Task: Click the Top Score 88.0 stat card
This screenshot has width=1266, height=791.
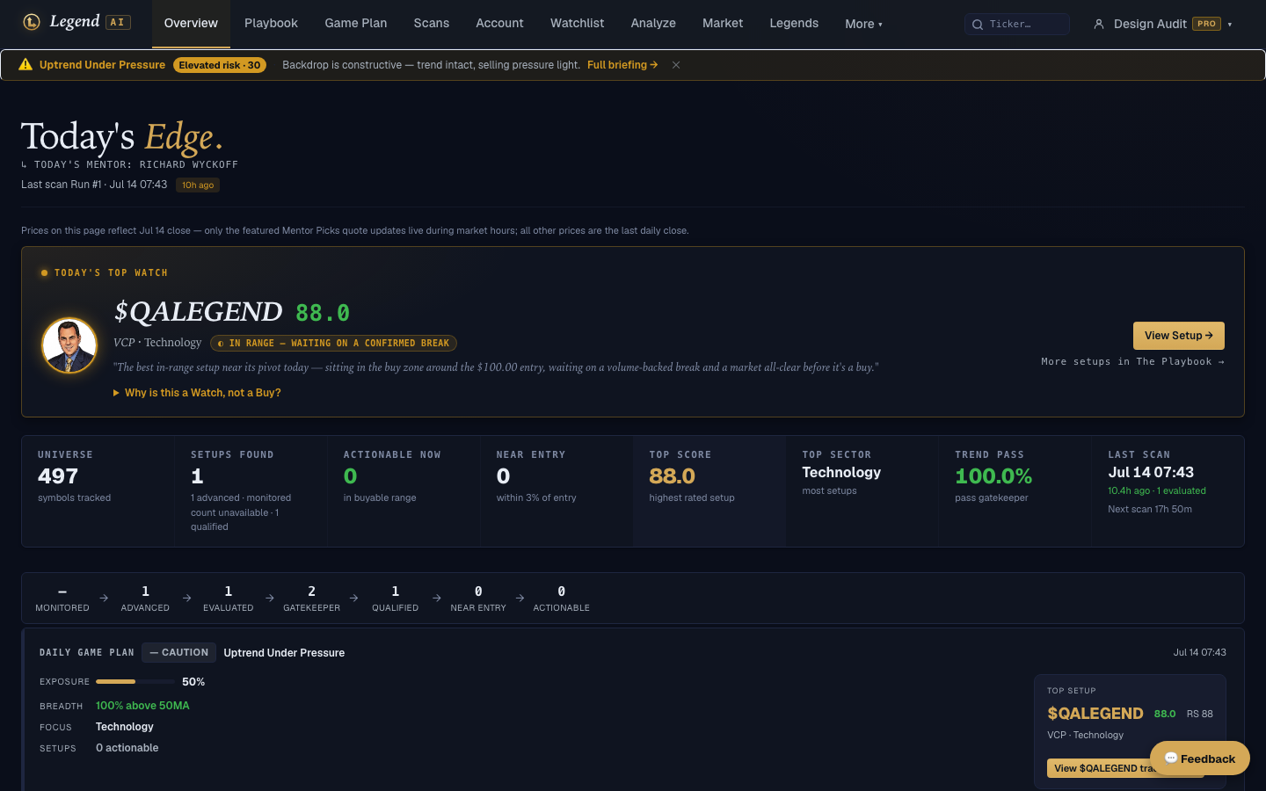Action: click(709, 491)
